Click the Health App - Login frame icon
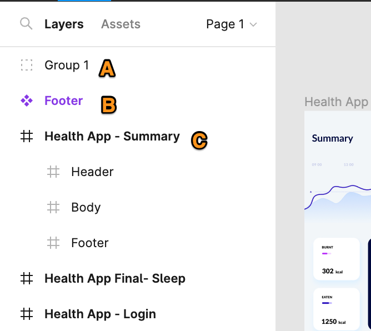This screenshot has height=331, width=371. (x=27, y=314)
